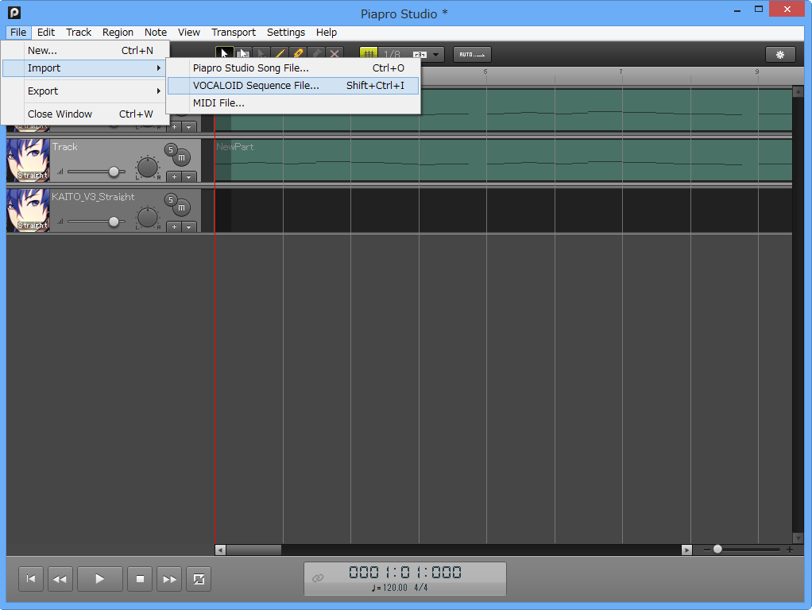Select the track name label 'Track'
The height and width of the screenshot is (610, 812).
coord(64,147)
